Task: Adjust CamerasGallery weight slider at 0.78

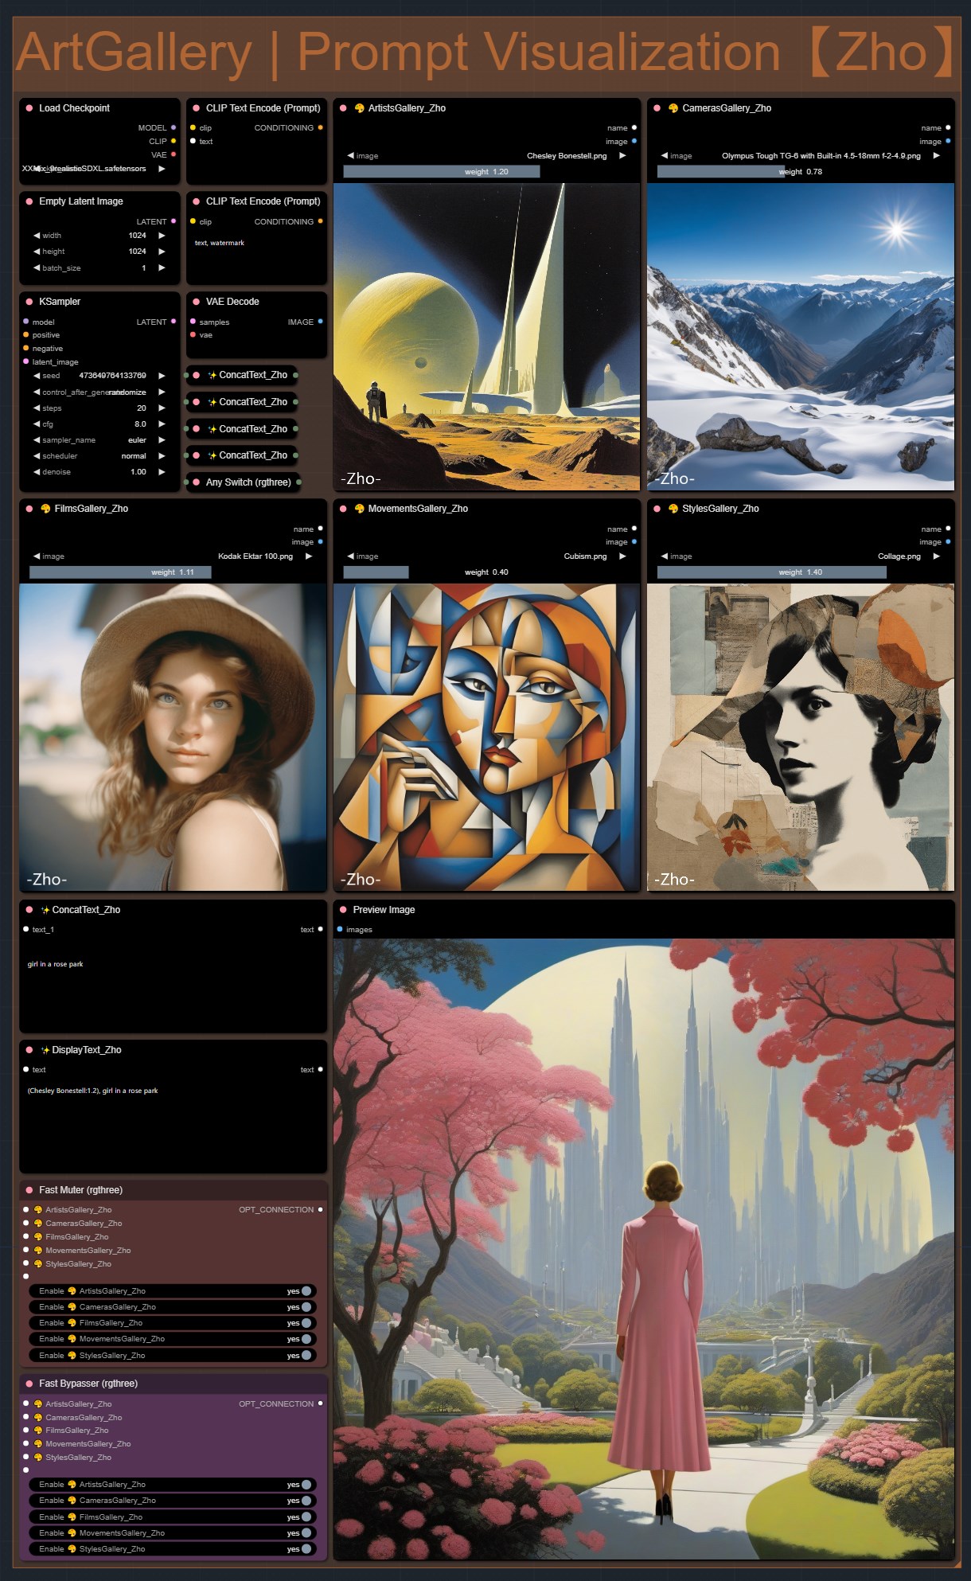Action: click(x=800, y=172)
